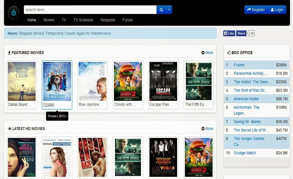The height and width of the screenshot is (179, 293).
Task: Click More in Featured Movies section
Action: 207,53
